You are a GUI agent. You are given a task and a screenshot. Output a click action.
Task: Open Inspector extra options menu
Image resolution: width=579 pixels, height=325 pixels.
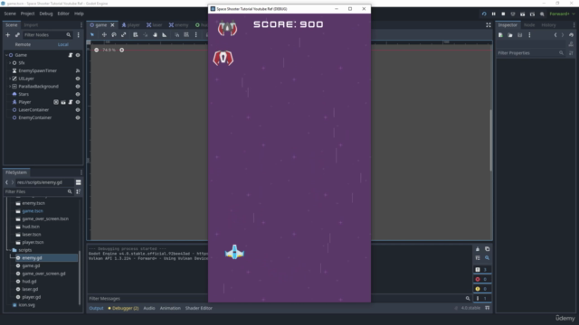(x=529, y=35)
